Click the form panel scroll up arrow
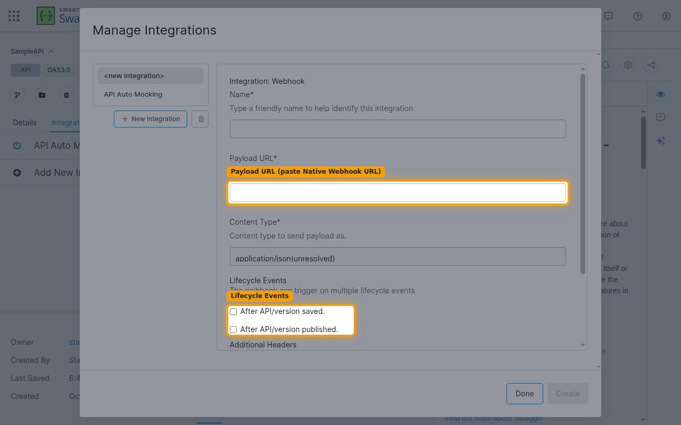The image size is (681, 425). pyautogui.click(x=583, y=69)
